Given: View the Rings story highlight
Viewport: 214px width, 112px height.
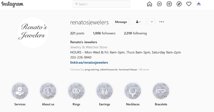Looking at the screenshot, I should tap(76, 91).
